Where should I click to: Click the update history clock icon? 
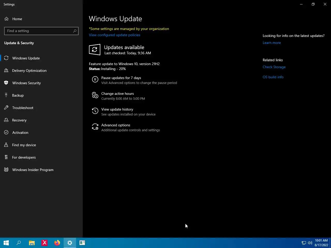coord(95,111)
